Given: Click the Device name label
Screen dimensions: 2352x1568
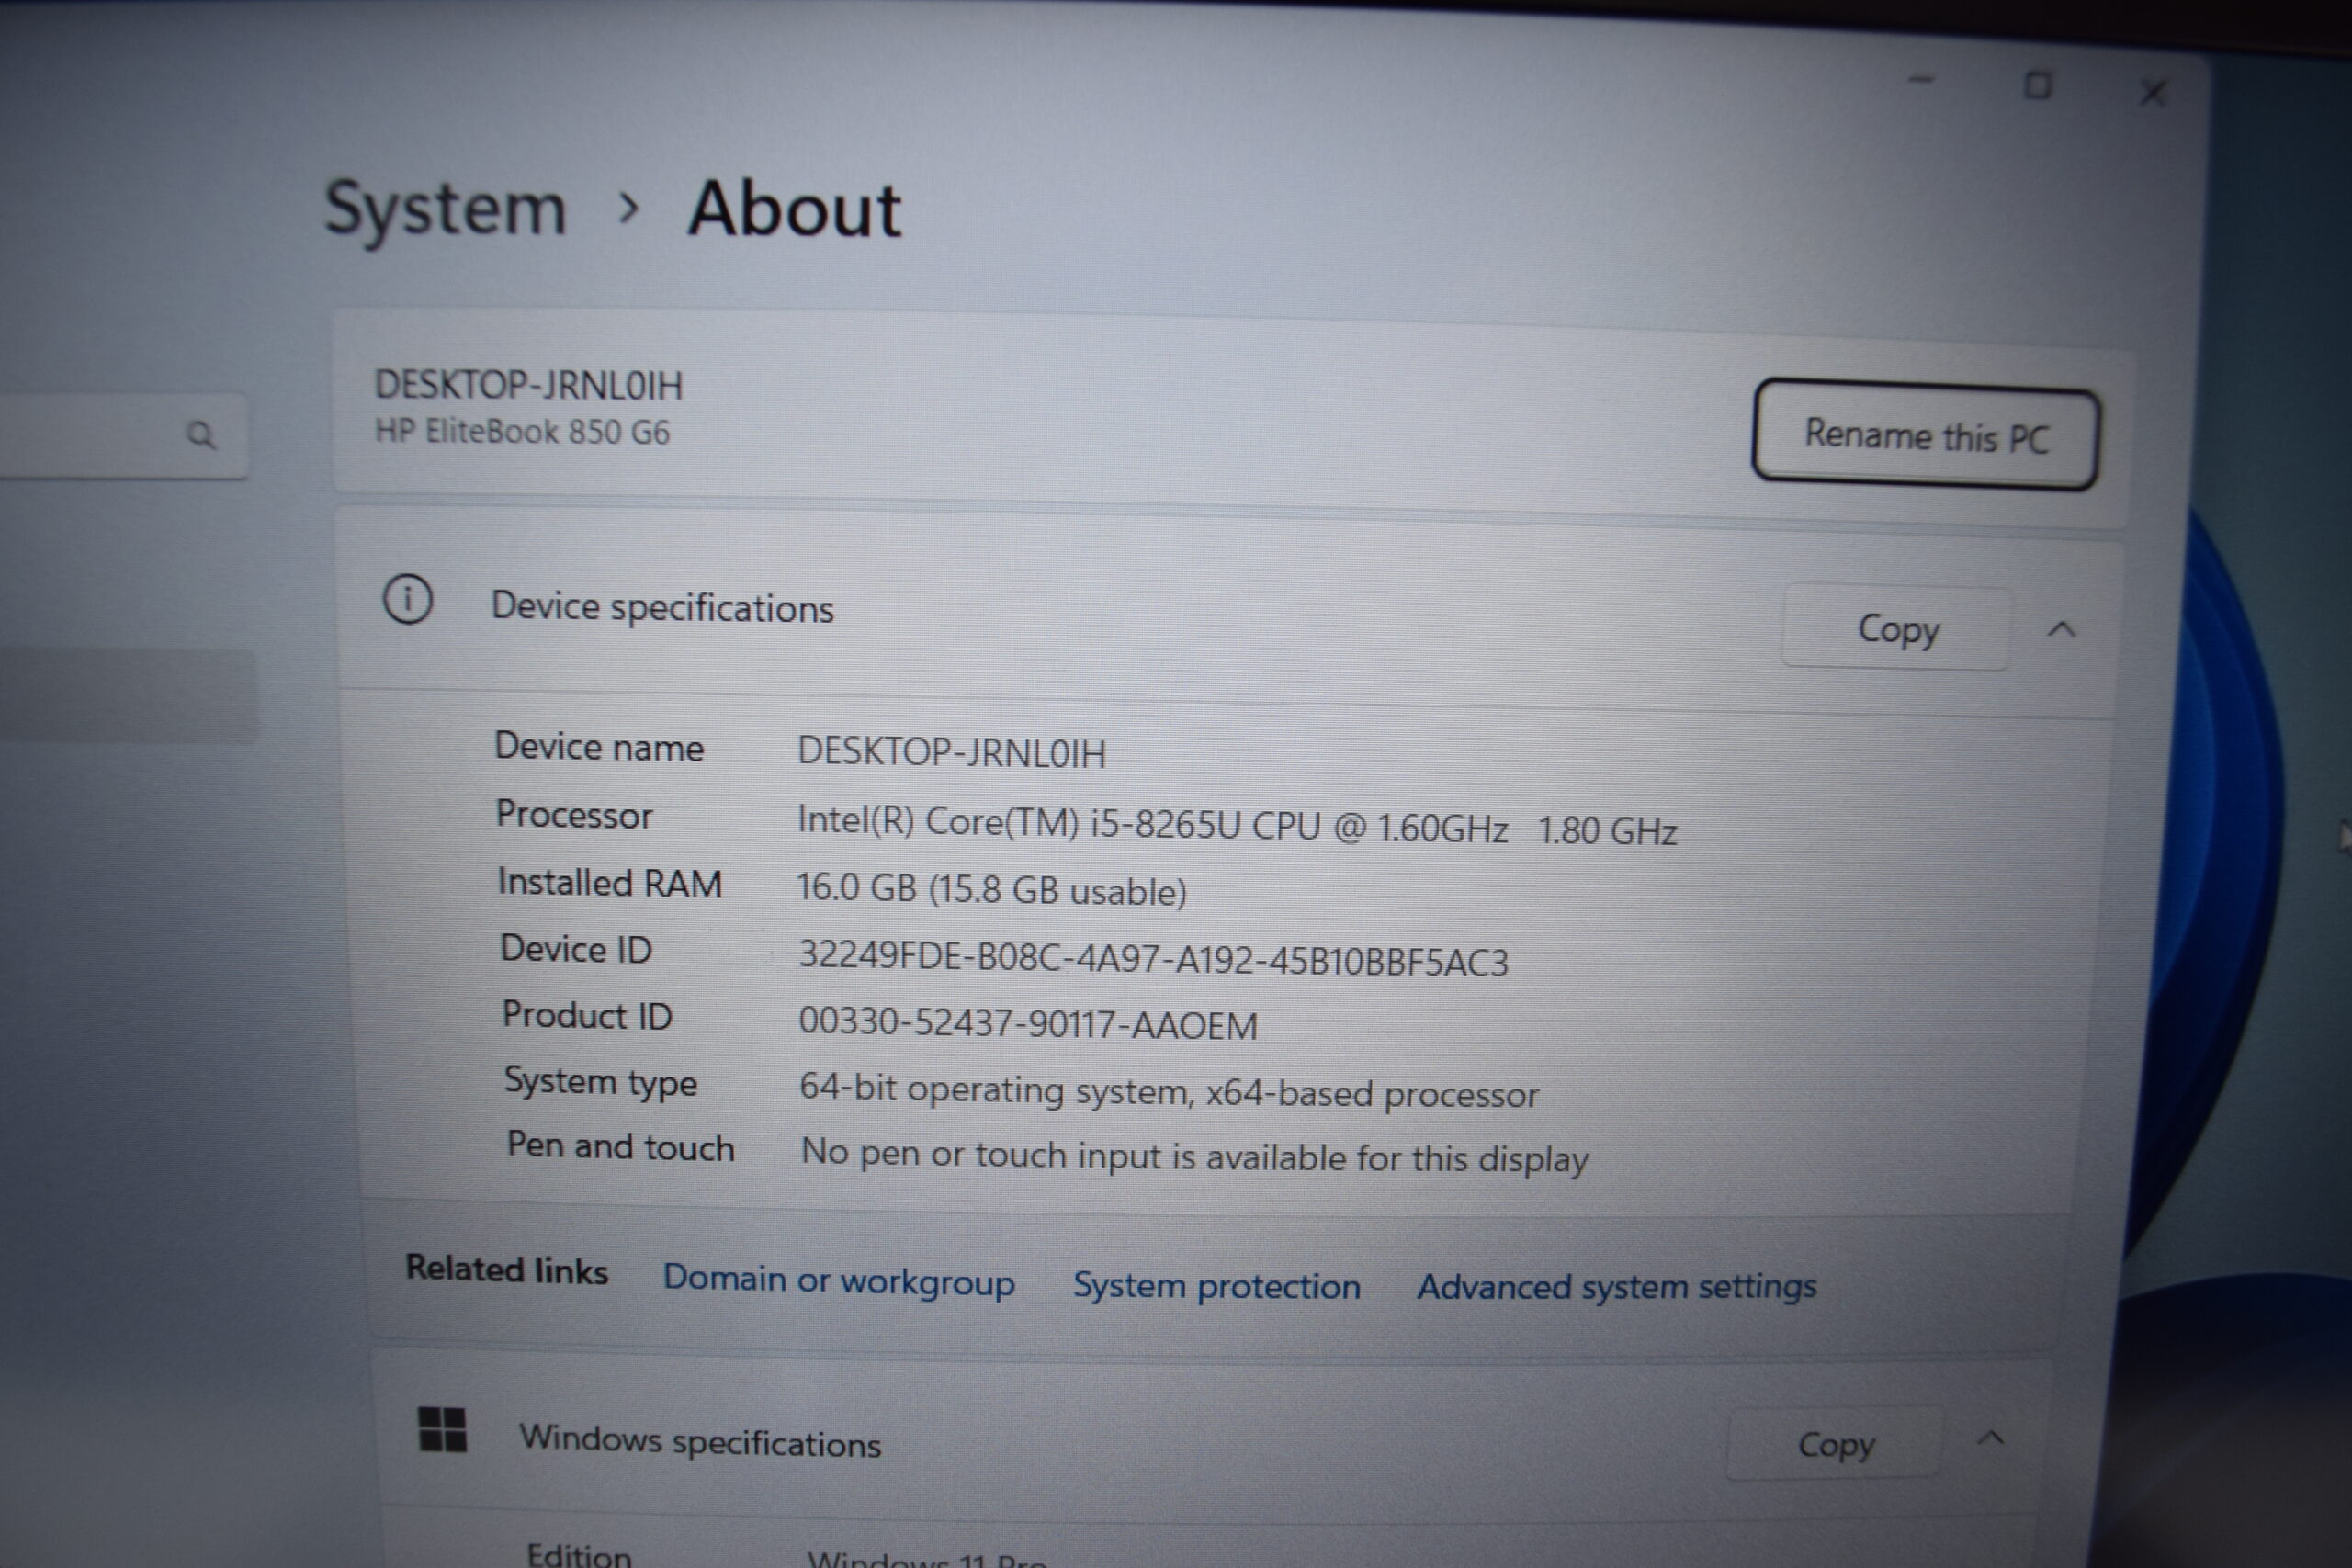Looking at the screenshot, I should click(599, 747).
